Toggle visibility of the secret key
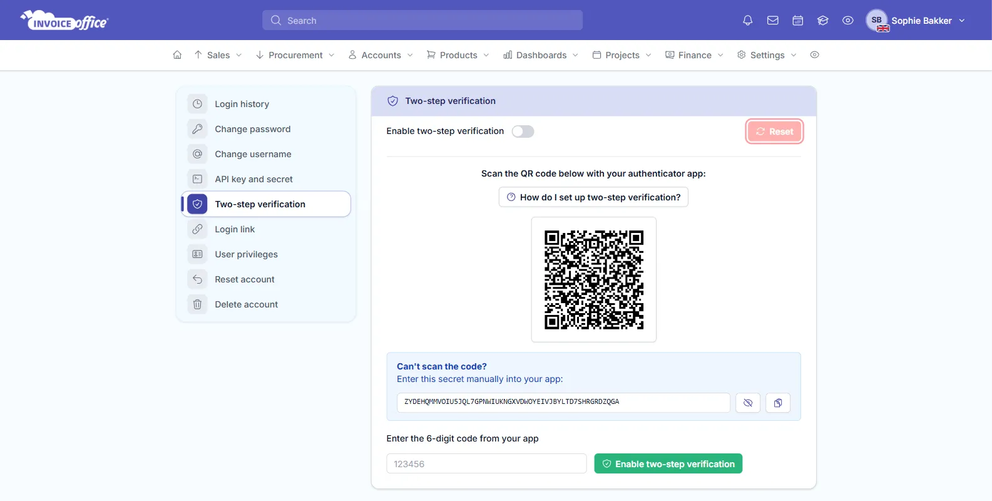This screenshot has height=501, width=992. tap(748, 403)
